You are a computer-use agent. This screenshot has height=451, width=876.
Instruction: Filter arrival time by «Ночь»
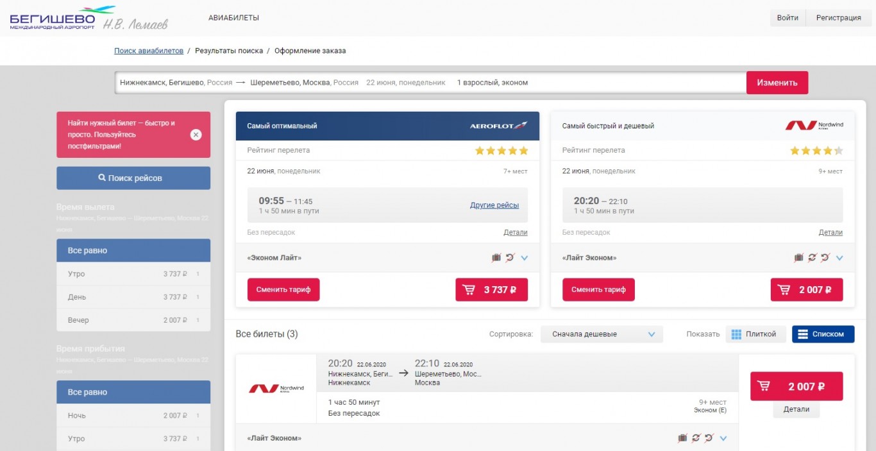pyautogui.click(x=133, y=416)
